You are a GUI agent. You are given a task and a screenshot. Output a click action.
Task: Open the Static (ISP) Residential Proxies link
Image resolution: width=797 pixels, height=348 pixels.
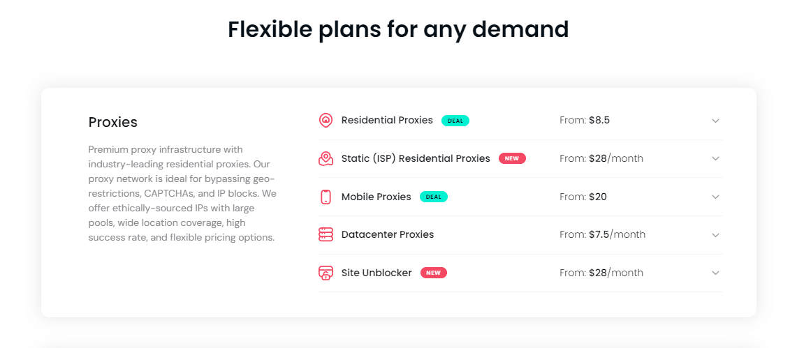tap(416, 159)
